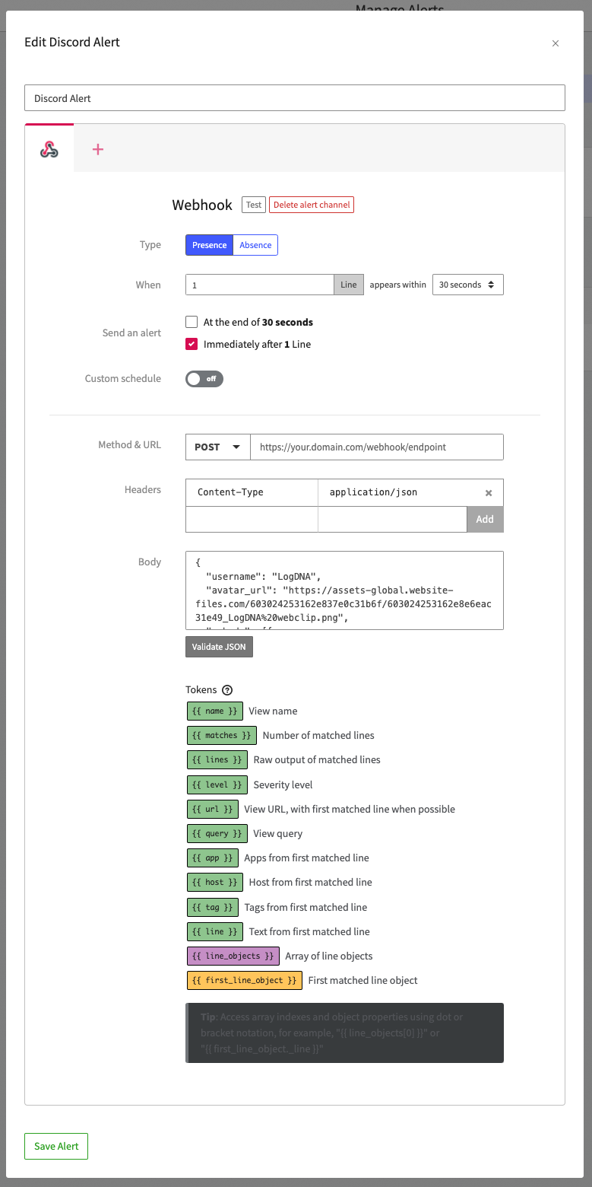The height and width of the screenshot is (1187, 592).
Task: Uncheck 'Immediately after 1 Line'
Action: point(192,343)
